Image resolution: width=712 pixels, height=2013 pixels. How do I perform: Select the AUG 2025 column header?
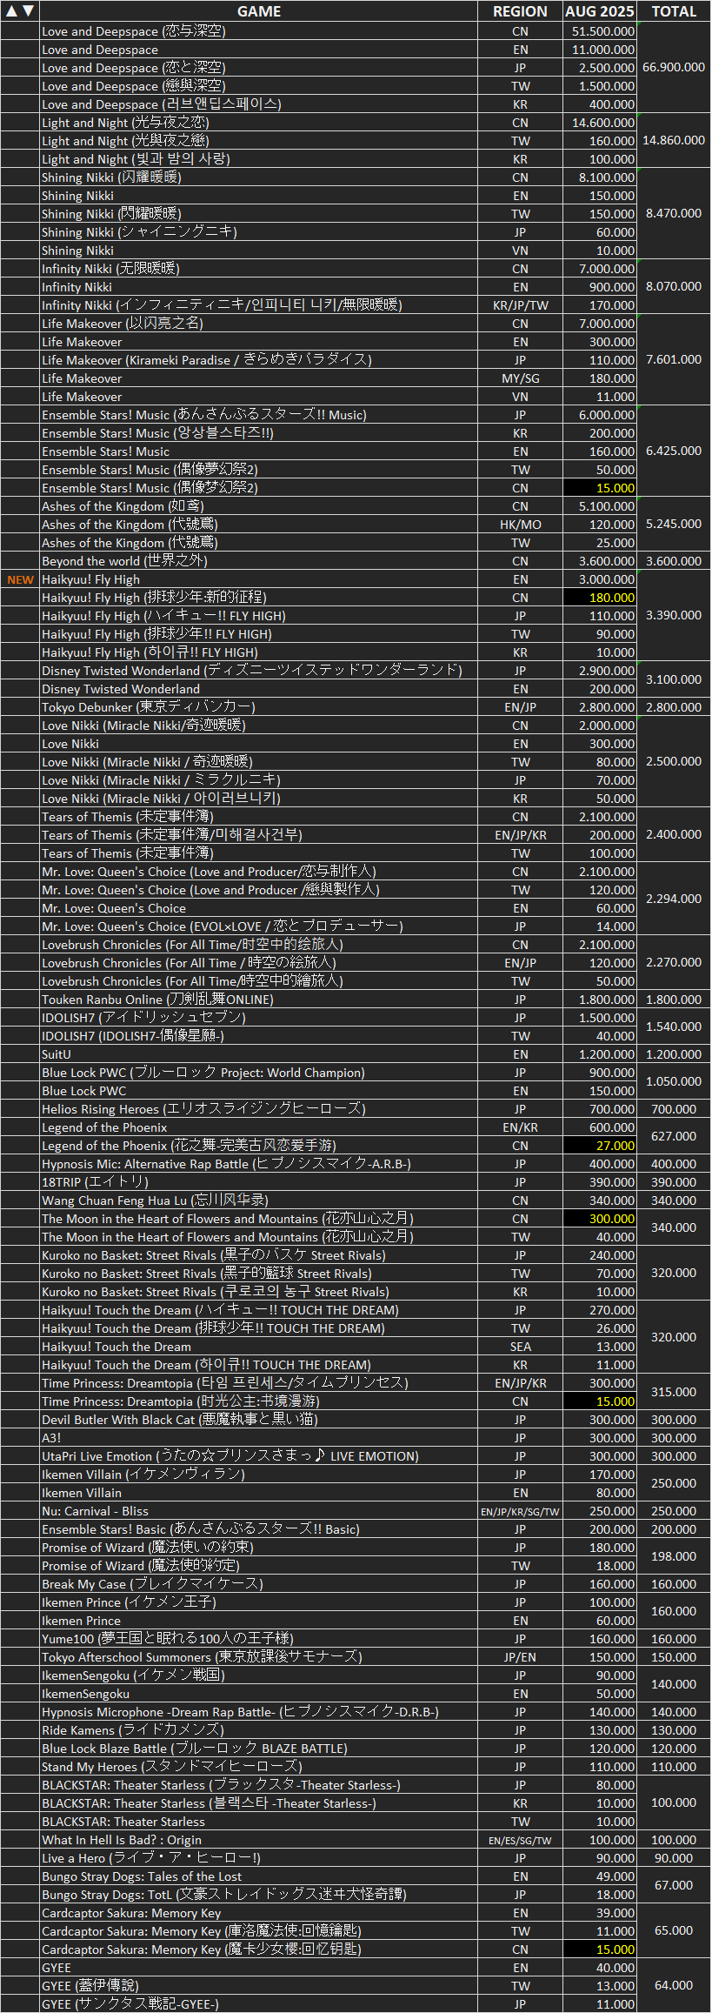click(x=600, y=11)
